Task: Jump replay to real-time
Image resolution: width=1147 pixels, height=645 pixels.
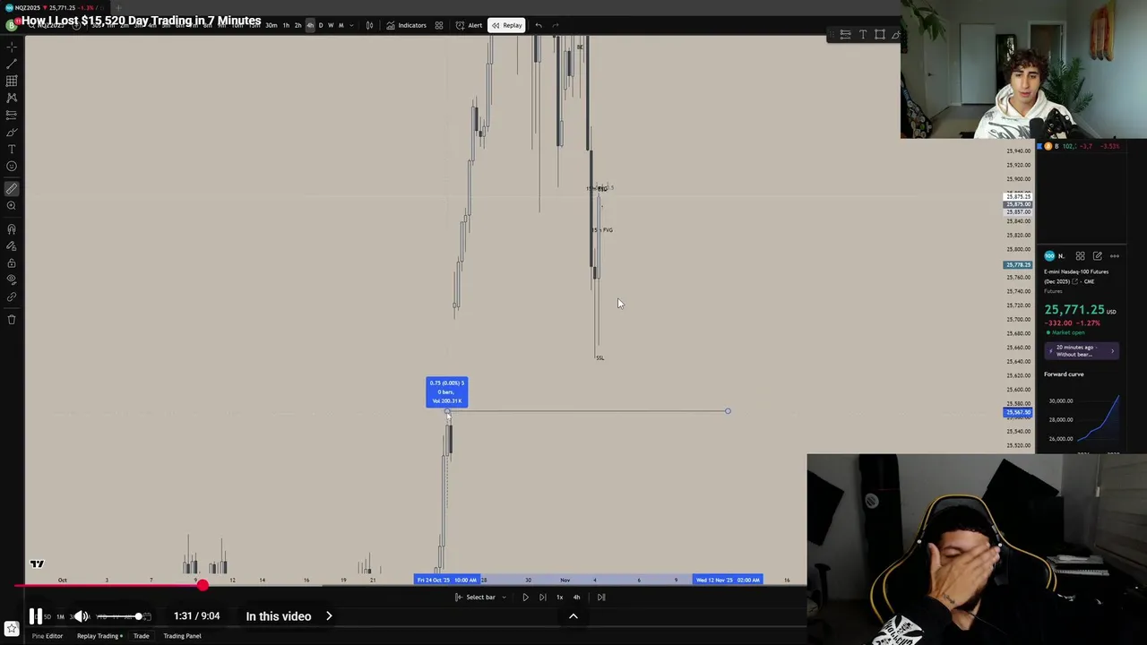Action: (601, 597)
